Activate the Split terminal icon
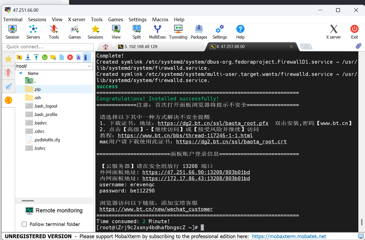Screen dimensions: 365x240 click(137, 32)
